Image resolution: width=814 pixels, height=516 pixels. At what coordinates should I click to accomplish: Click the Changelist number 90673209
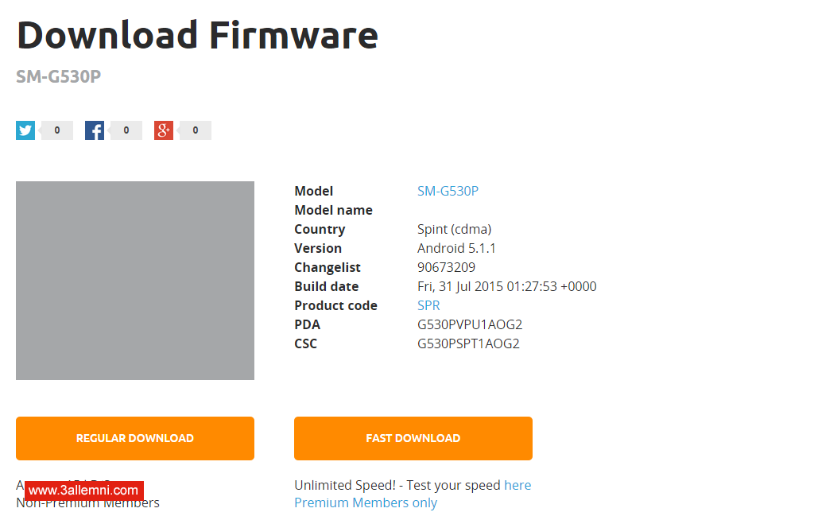click(x=446, y=267)
